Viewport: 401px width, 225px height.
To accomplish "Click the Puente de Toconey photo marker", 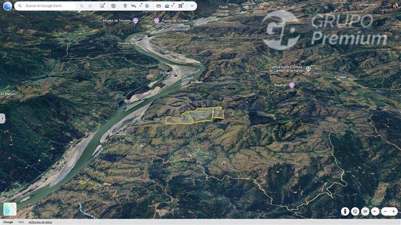I will [156, 20].
